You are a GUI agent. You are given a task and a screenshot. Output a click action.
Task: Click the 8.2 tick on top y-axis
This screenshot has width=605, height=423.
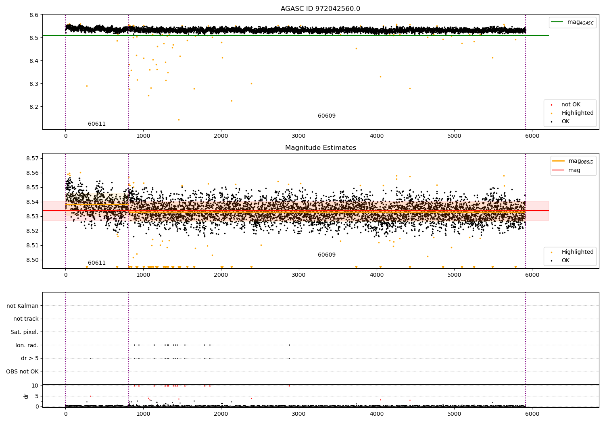34,107
